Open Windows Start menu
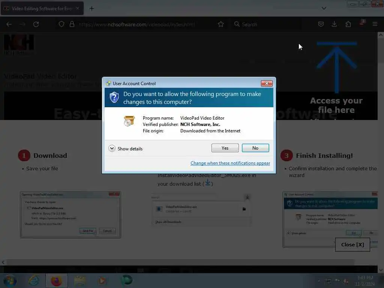 click(x=10, y=281)
